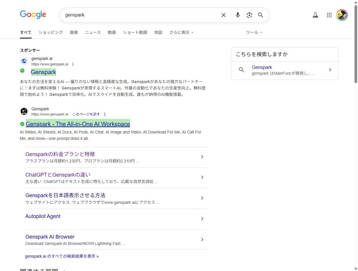The image size is (358, 271).
Task: Click green up-arrow badge beside sponsored Genspark title
Action: pyautogui.click(x=22, y=71)
